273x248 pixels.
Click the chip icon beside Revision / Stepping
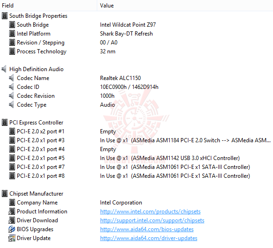pyautogui.click(x=12, y=43)
